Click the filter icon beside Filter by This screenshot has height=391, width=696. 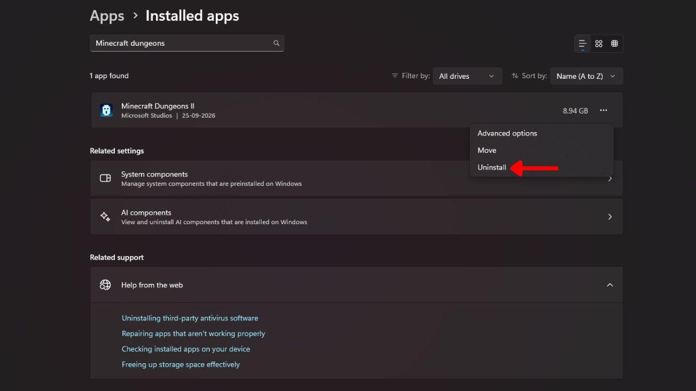[395, 76]
